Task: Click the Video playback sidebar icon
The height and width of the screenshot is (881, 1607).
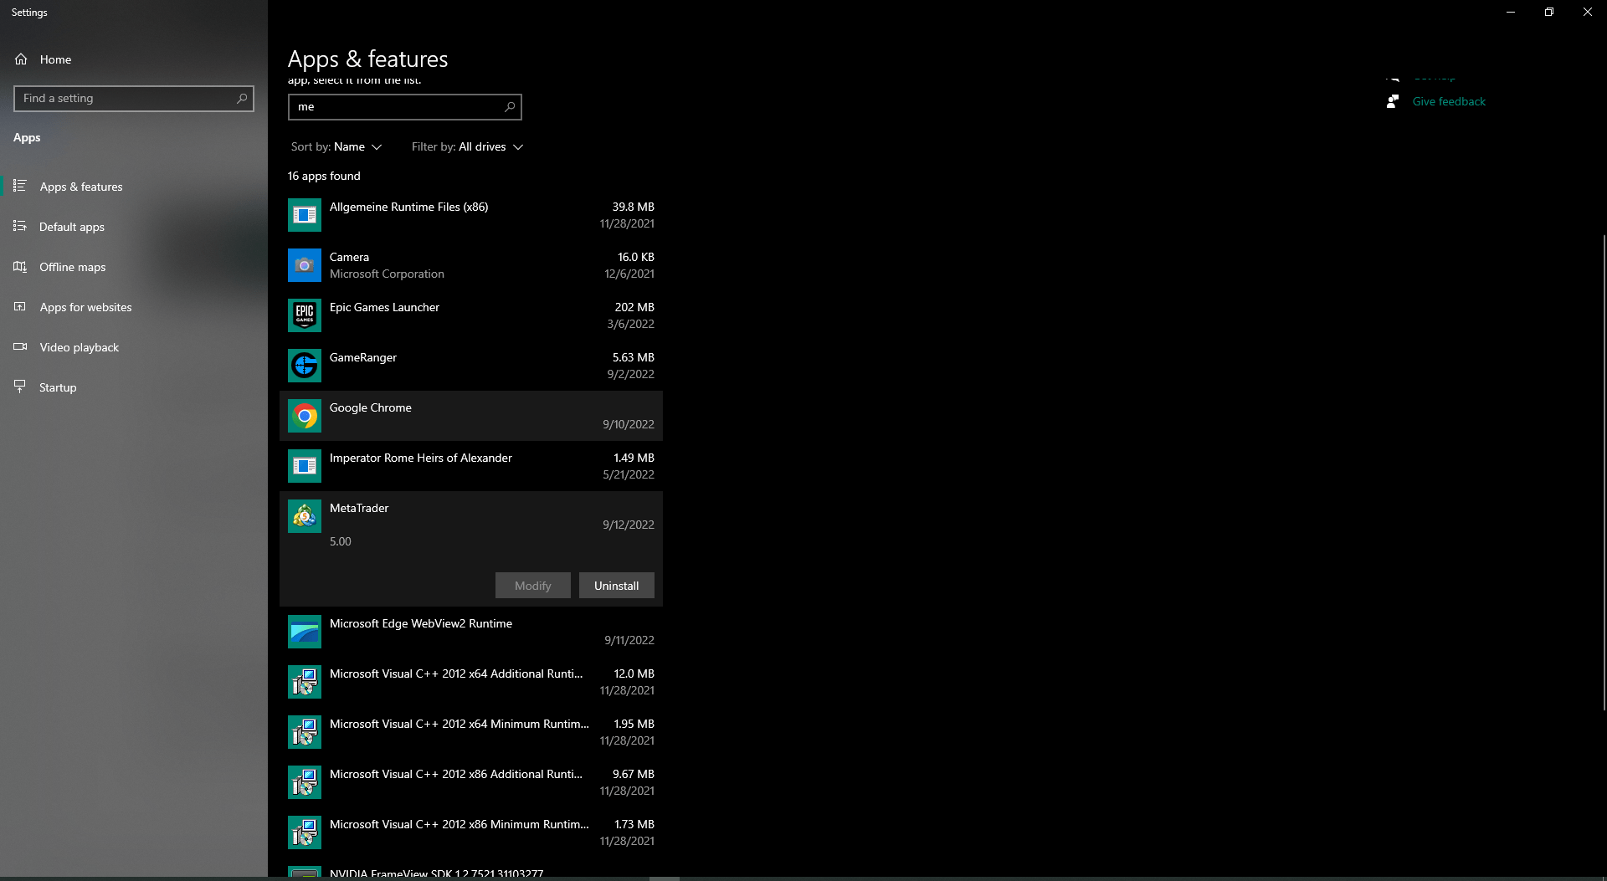Action: [x=20, y=347]
